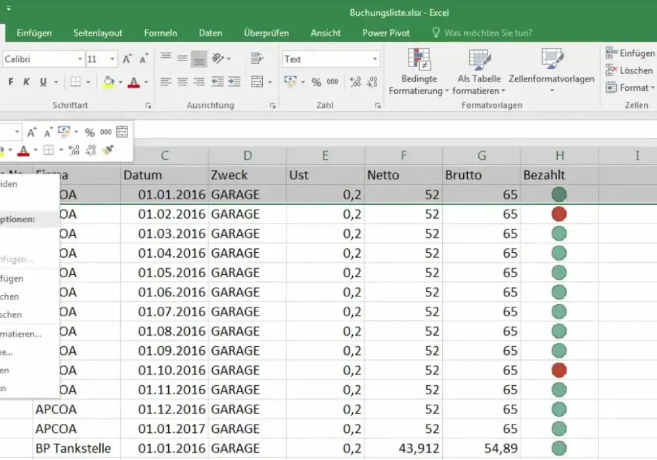Open Schriftart dialog launcher
The image size is (657, 460).
click(x=148, y=106)
